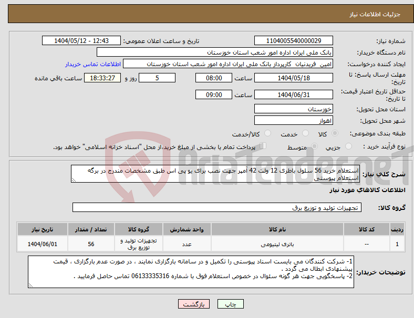The height and width of the screenshot is (318, 414).
Task: Click the remaining time field 18:33:27
Action: (x=102, y=78)
